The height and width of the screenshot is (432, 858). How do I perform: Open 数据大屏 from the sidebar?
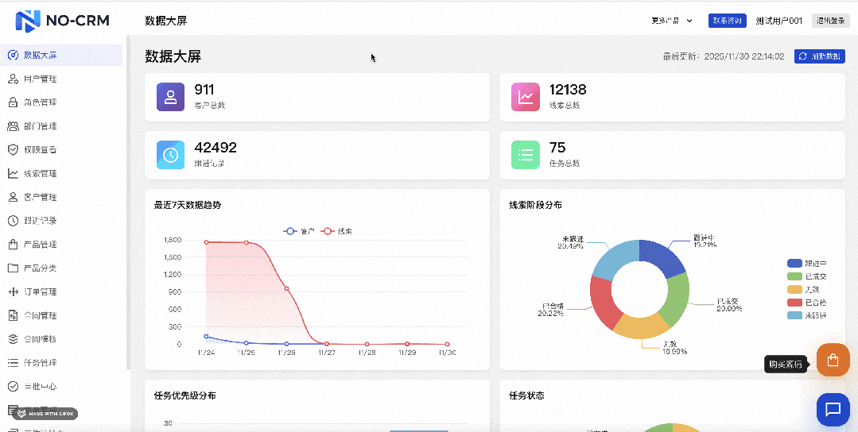(x=61, y=55)
